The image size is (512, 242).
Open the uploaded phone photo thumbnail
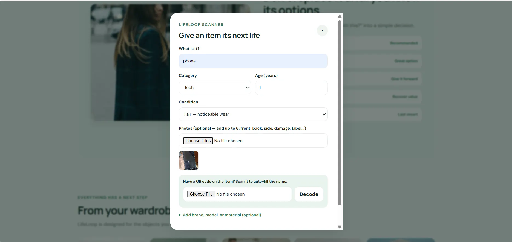tap(189, 161)
